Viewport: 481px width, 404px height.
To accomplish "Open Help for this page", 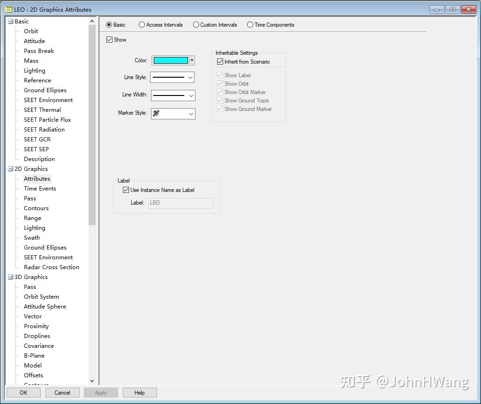I will tap(140, 393).
